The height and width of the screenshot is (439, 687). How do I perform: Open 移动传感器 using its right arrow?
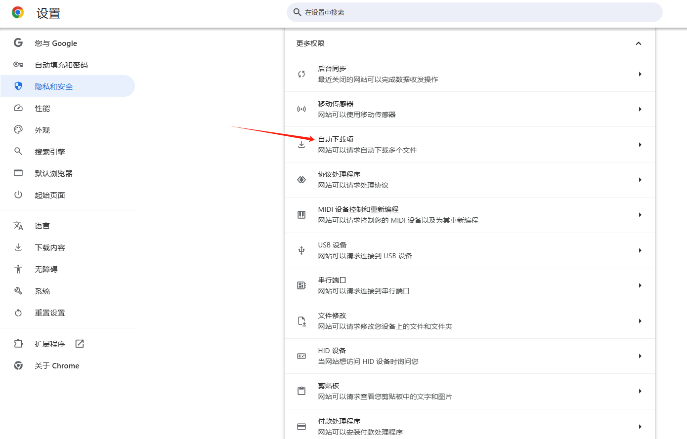(640, 109)
